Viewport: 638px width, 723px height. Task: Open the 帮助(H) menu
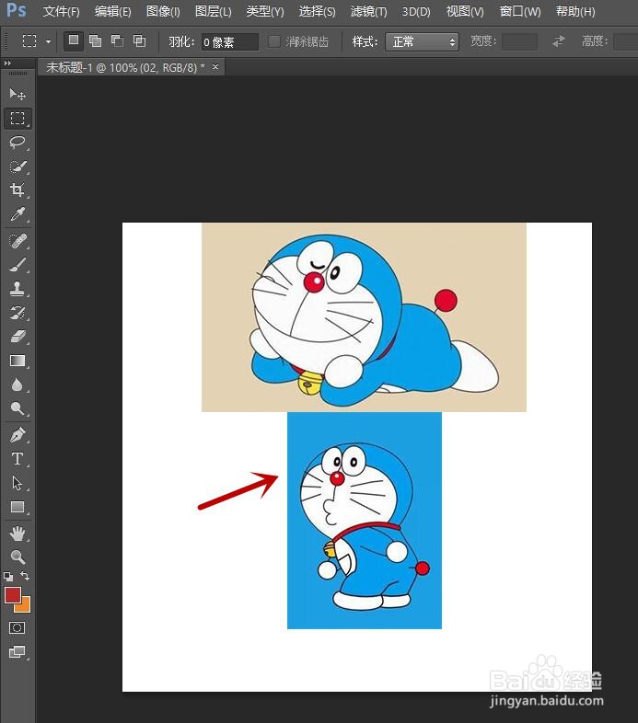pyautogui.click(x=575, y=11)
